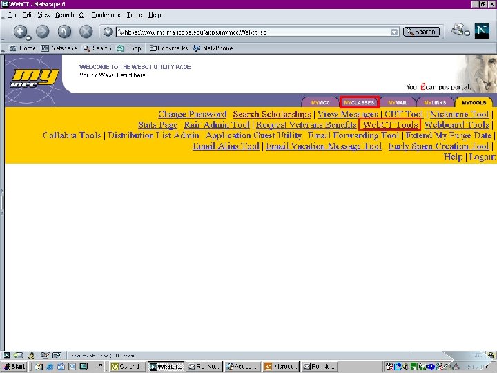This screenshot has height=373, width=497.
Task: Switch to the MYMAIL tab
Action: pos(398,102)
